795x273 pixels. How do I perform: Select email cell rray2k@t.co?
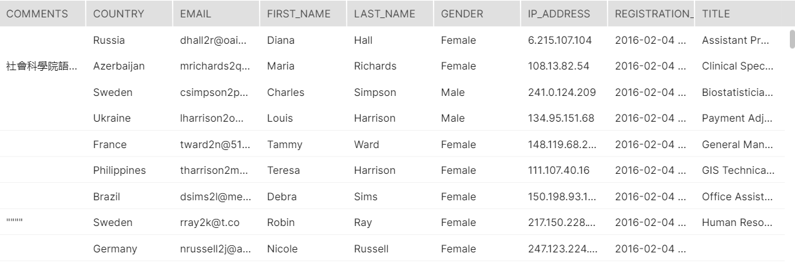(209, 223)
